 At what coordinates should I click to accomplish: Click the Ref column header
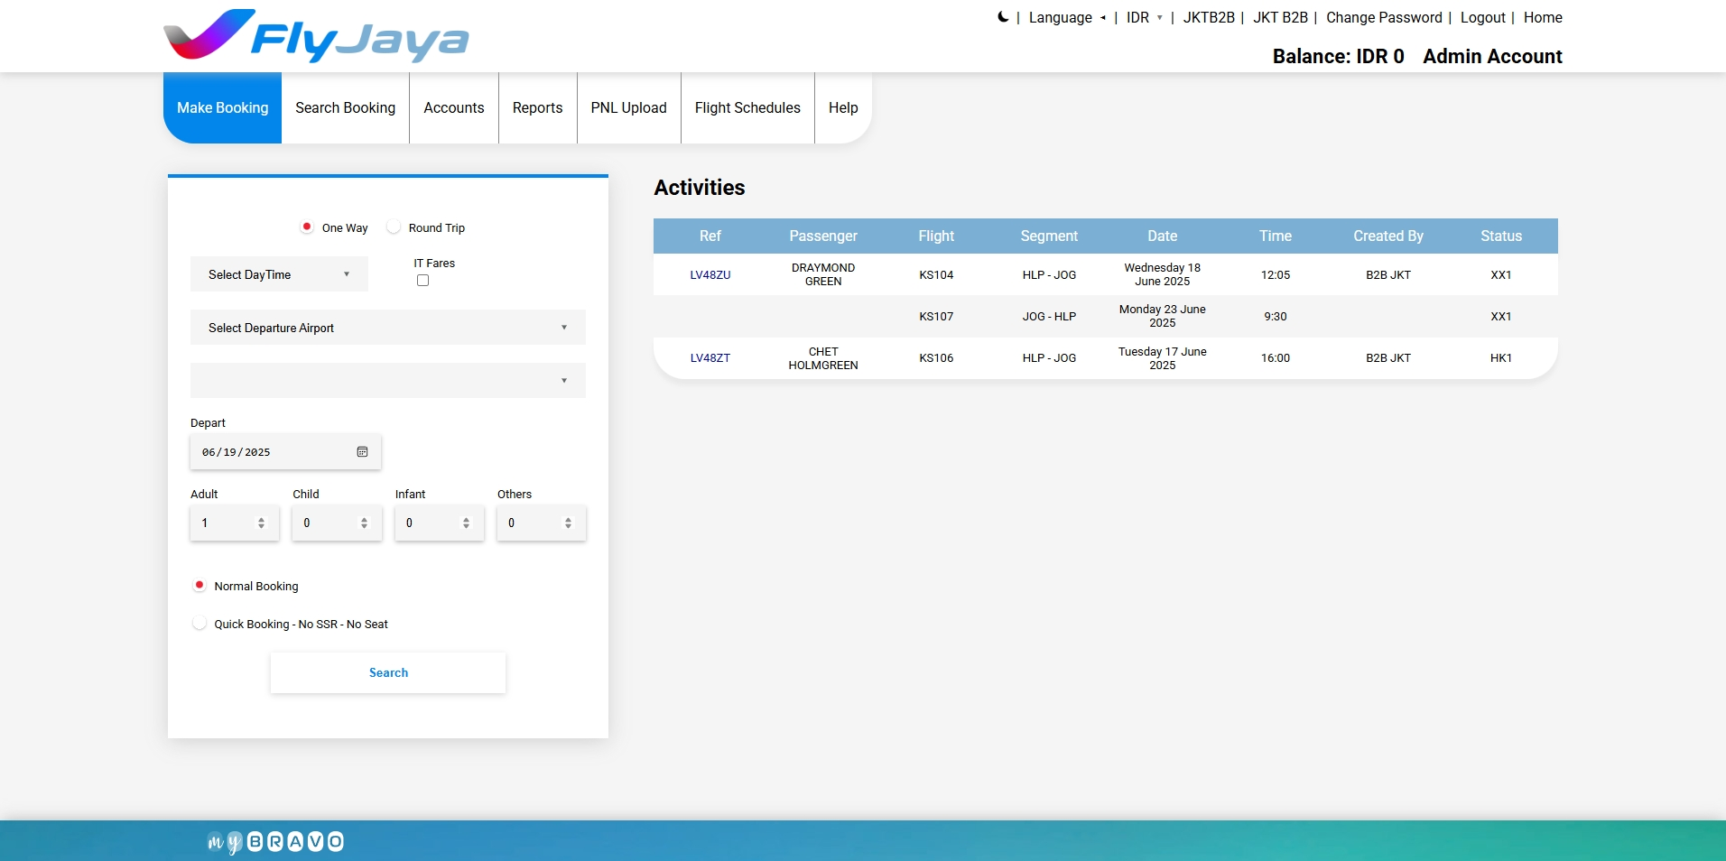pos(710,236)
